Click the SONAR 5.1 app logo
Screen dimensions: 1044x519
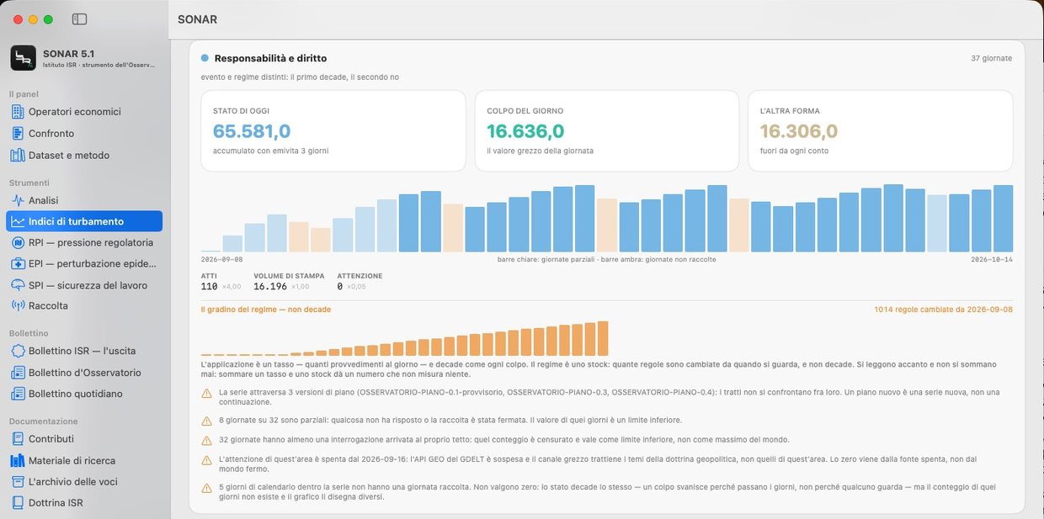point(23,58)
